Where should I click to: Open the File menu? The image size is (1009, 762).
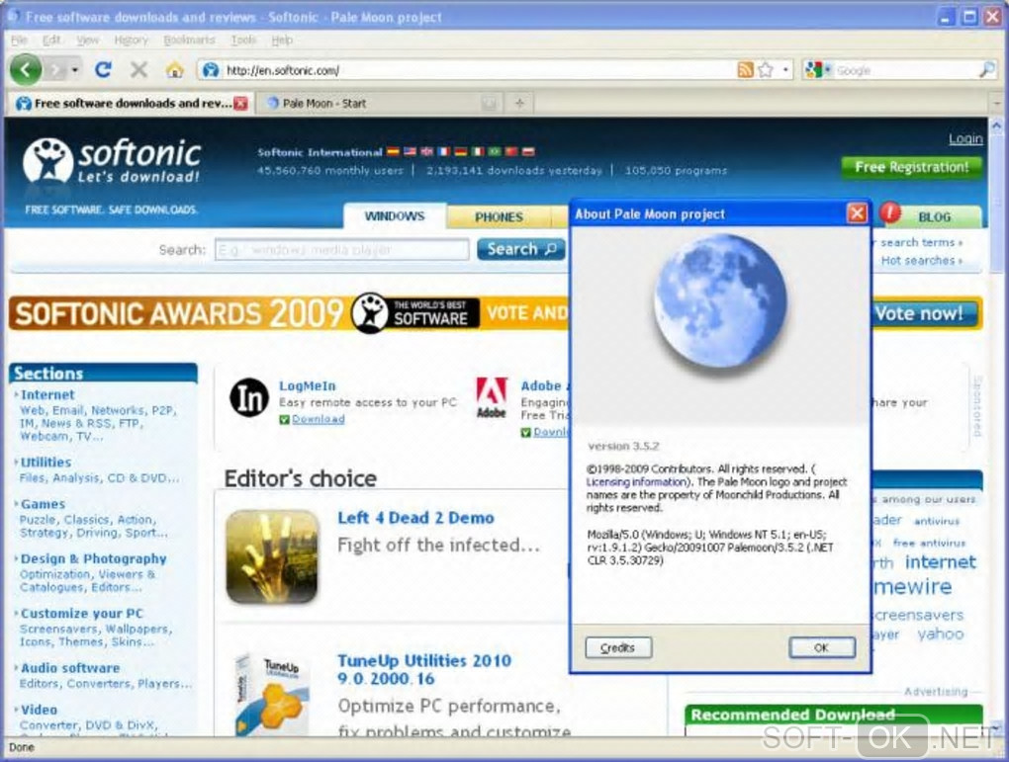tap(20, 40)
